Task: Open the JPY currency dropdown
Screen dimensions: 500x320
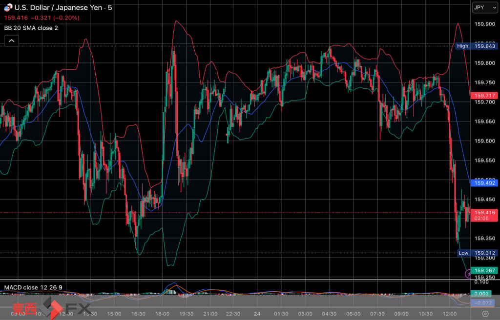Action: click(484, 8)
